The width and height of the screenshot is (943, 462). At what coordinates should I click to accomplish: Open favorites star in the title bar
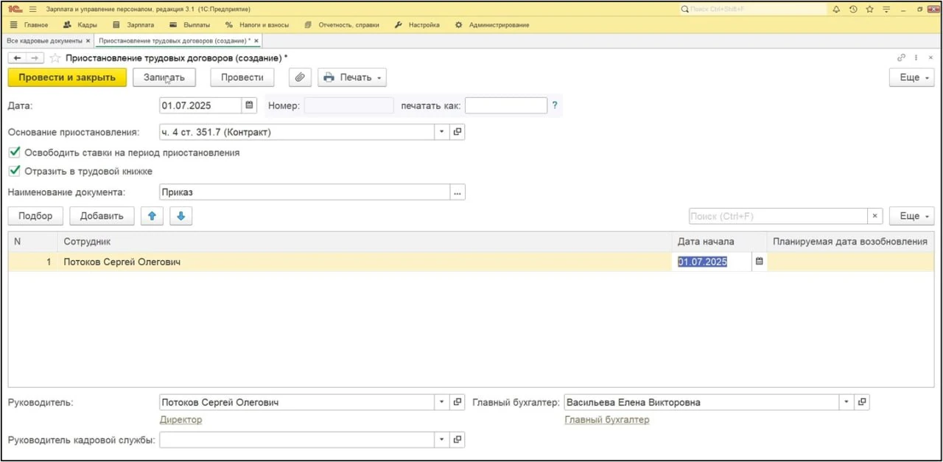click(x=870, y=10)
